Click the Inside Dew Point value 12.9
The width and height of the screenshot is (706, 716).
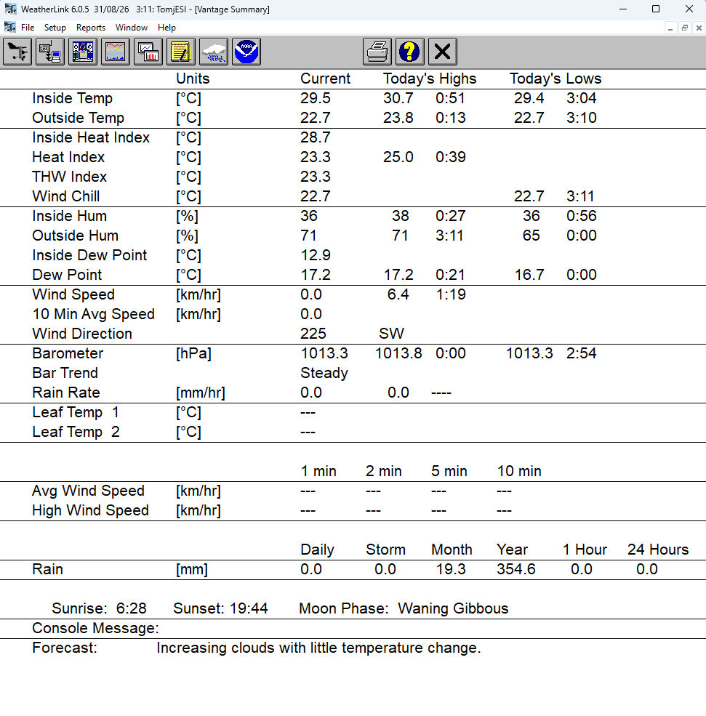[315, 255]
